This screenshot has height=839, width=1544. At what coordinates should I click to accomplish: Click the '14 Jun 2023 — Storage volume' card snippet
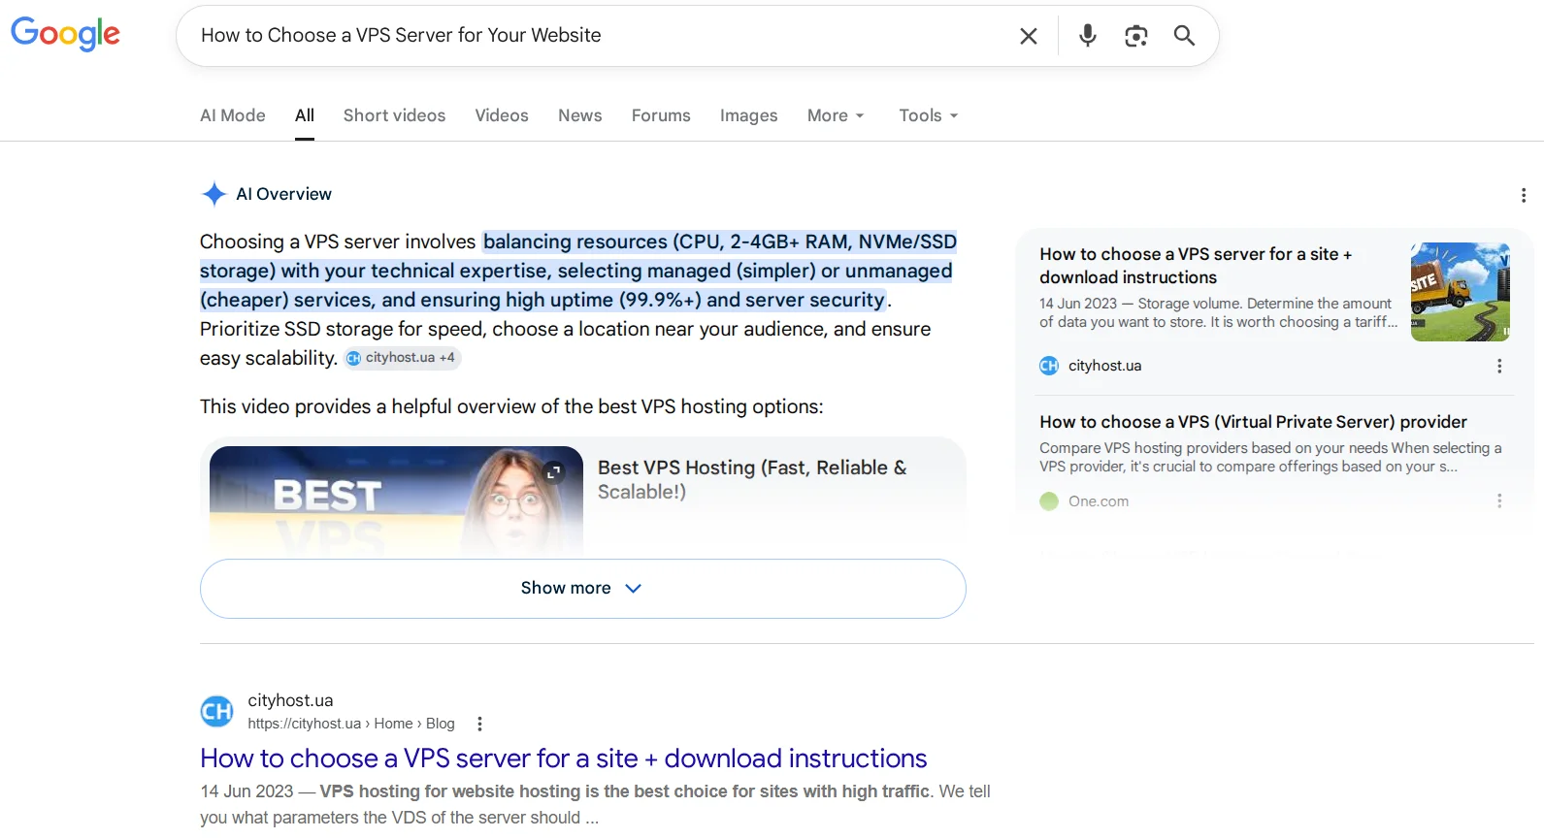point(1219,312)
